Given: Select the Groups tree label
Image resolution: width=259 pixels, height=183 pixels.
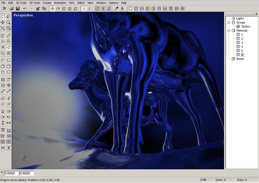Looking at the screenshot, I should point(241,22).
